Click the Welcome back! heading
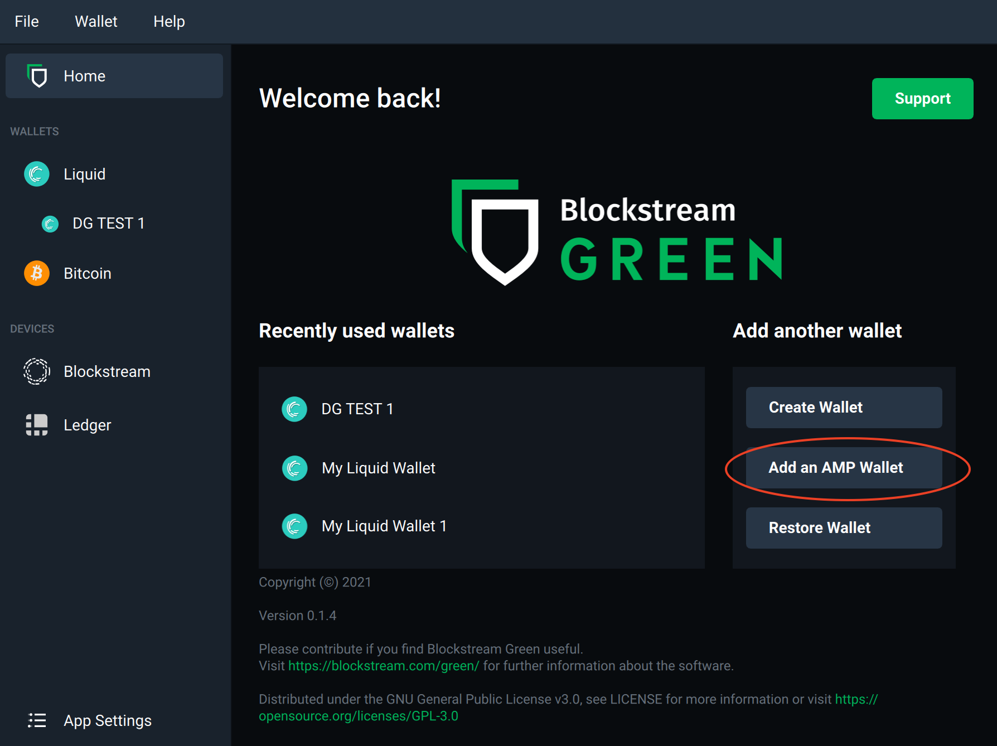The width and height of the screenshot is (997, 746). point(350,98)
